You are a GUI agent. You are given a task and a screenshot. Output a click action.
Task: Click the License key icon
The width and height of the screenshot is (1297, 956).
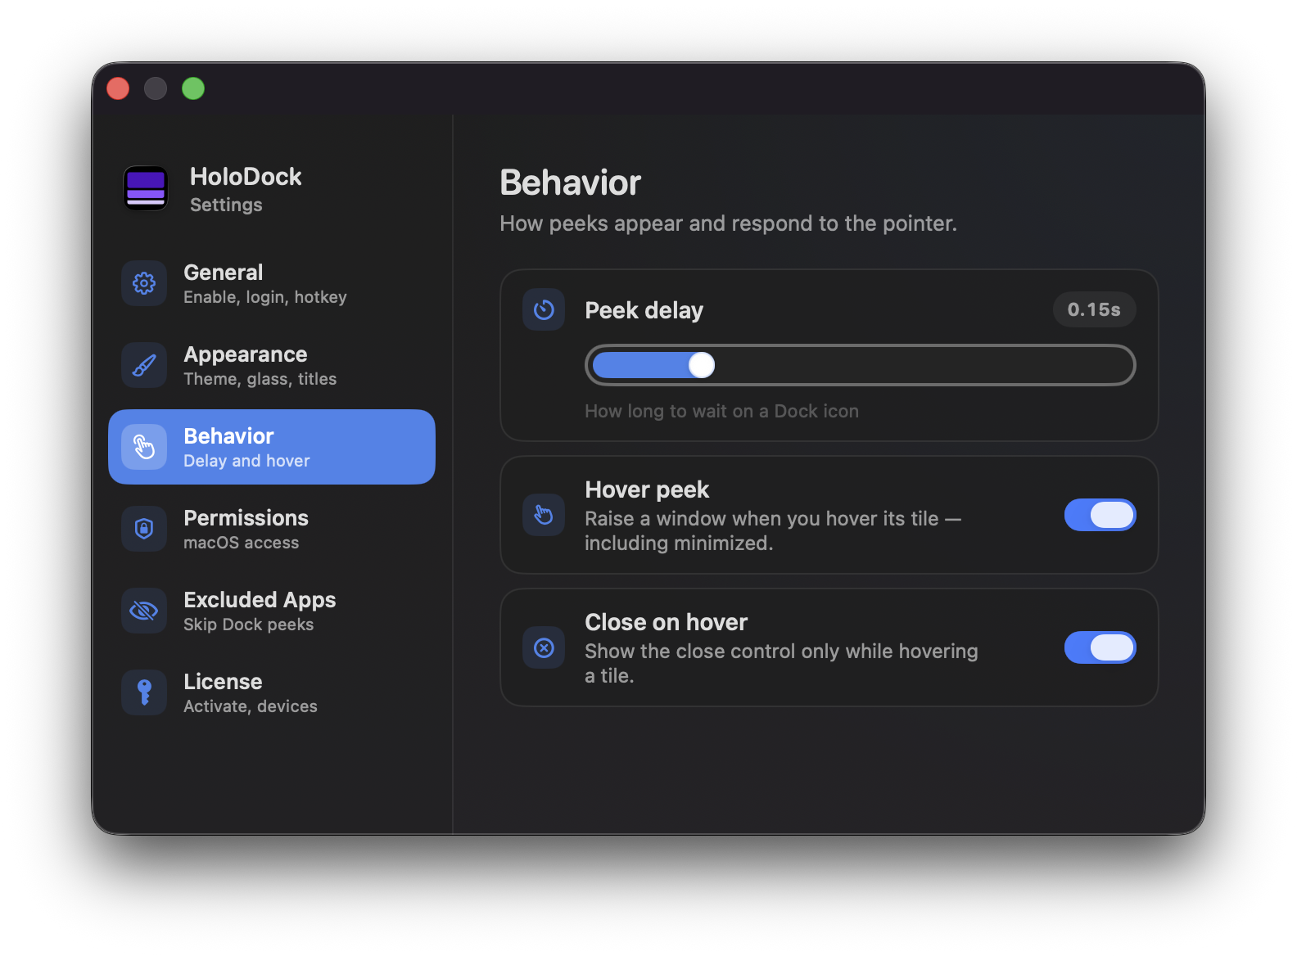tap(144, 692)
